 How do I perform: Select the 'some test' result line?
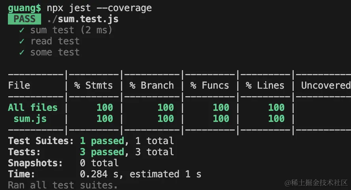55,52
